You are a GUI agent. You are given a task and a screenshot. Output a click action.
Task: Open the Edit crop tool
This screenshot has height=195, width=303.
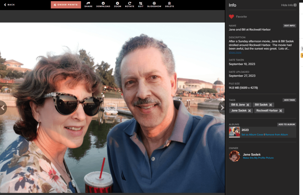(141, 3)
